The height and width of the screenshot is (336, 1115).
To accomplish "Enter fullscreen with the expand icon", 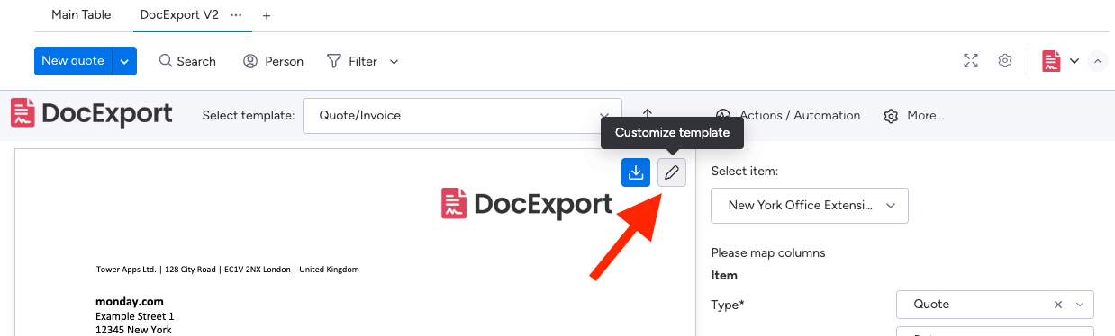I will pos(971,61).
